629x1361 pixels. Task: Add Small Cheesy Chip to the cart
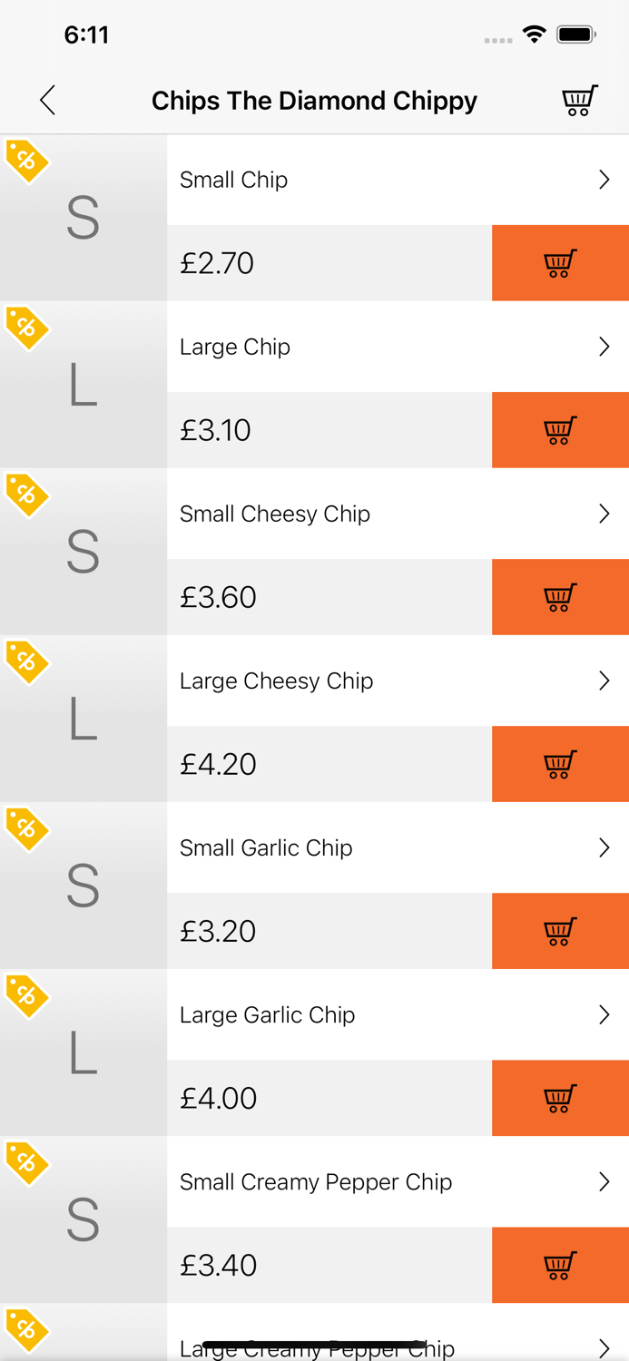(560, 597)
